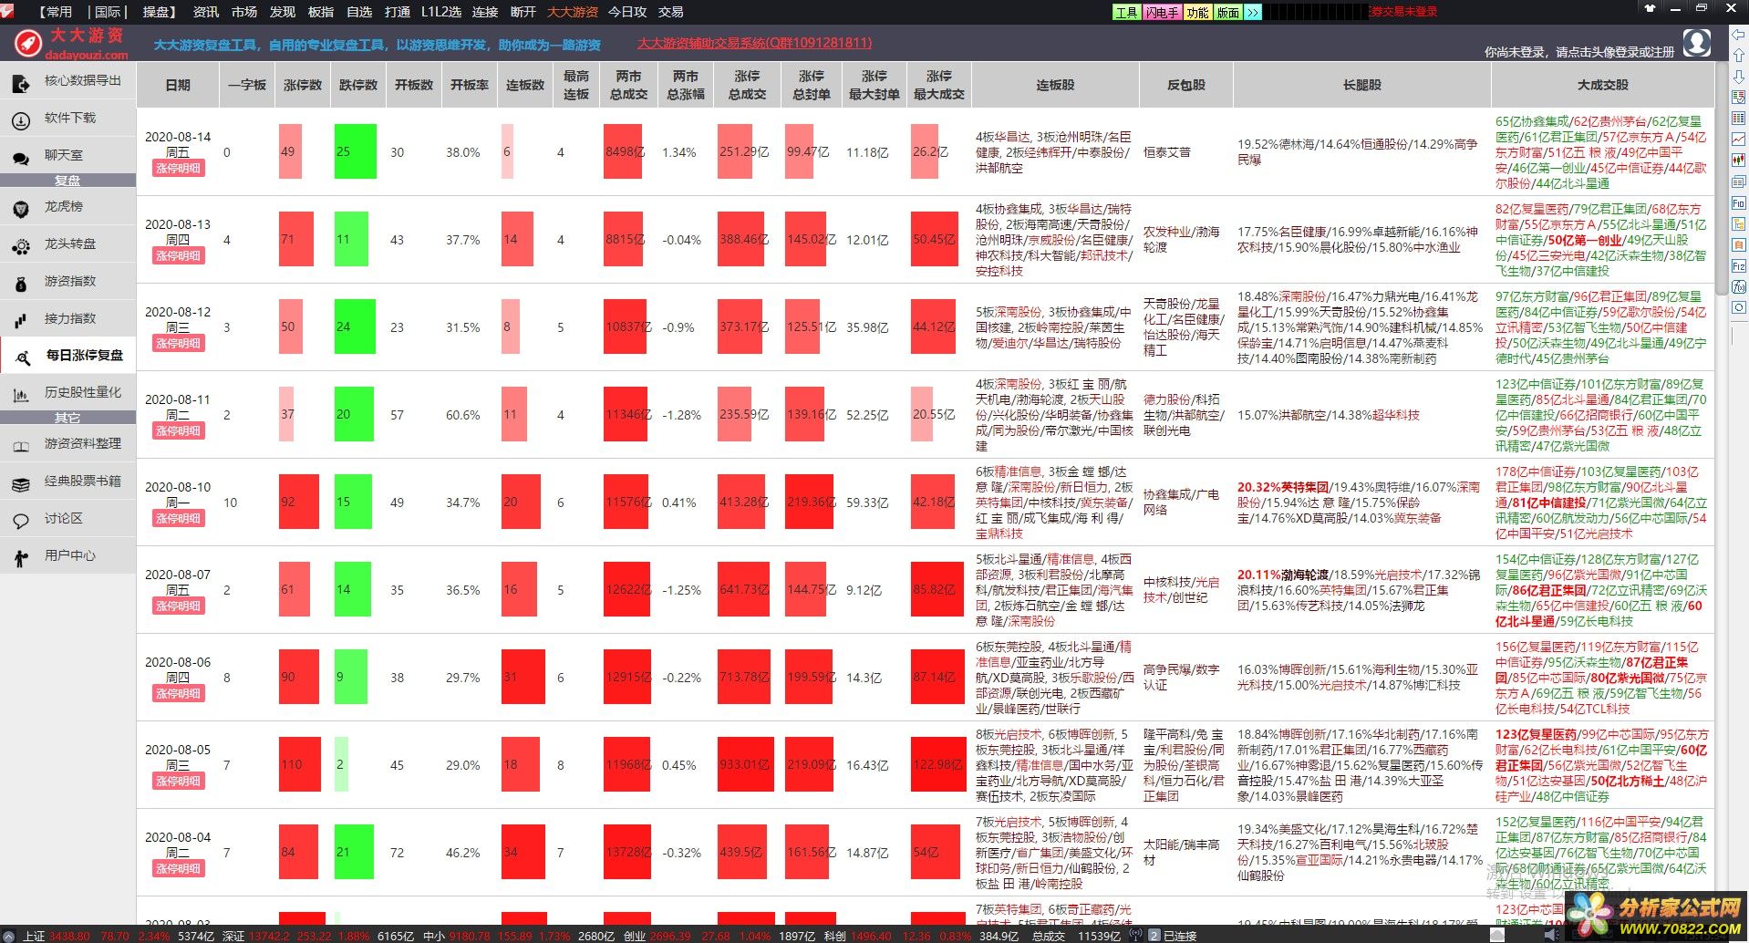Click the 开板率 column header
Image resolution: width=1749 pixels, height=943 pixels.
pyautogui.click(x=470, y=85)
